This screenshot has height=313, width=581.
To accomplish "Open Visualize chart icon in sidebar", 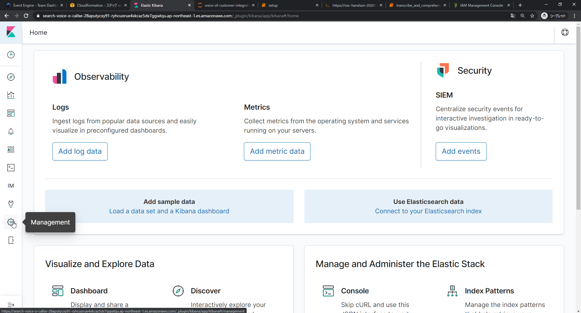I will pos(11,95).
